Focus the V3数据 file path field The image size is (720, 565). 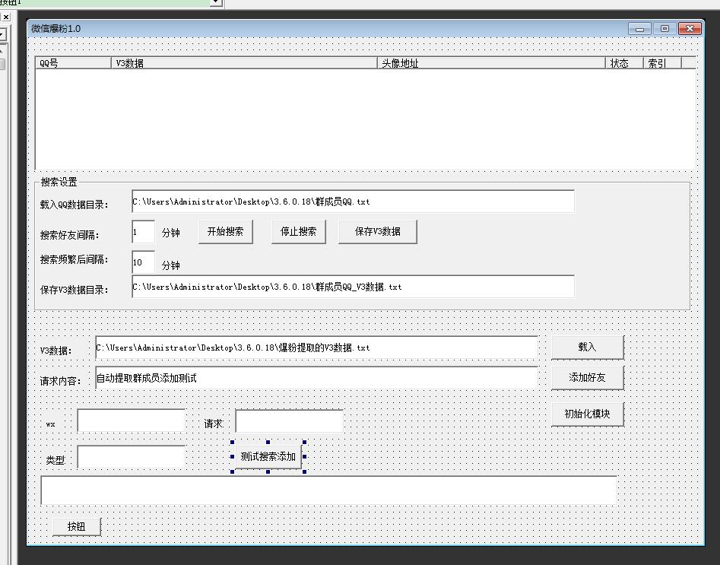point(316,348)
